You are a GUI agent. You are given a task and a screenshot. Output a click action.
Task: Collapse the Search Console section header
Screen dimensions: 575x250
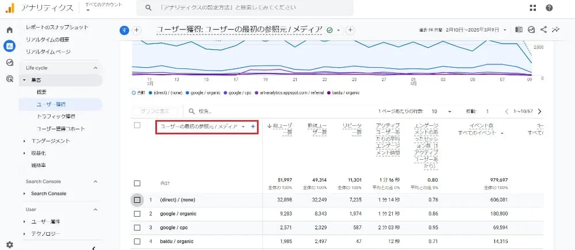click(x=95, y=182)
